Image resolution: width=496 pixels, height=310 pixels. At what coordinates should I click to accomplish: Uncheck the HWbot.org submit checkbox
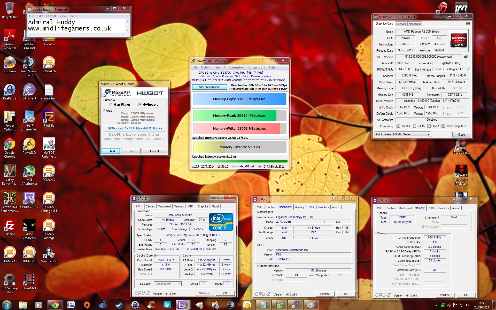[140, 105]
